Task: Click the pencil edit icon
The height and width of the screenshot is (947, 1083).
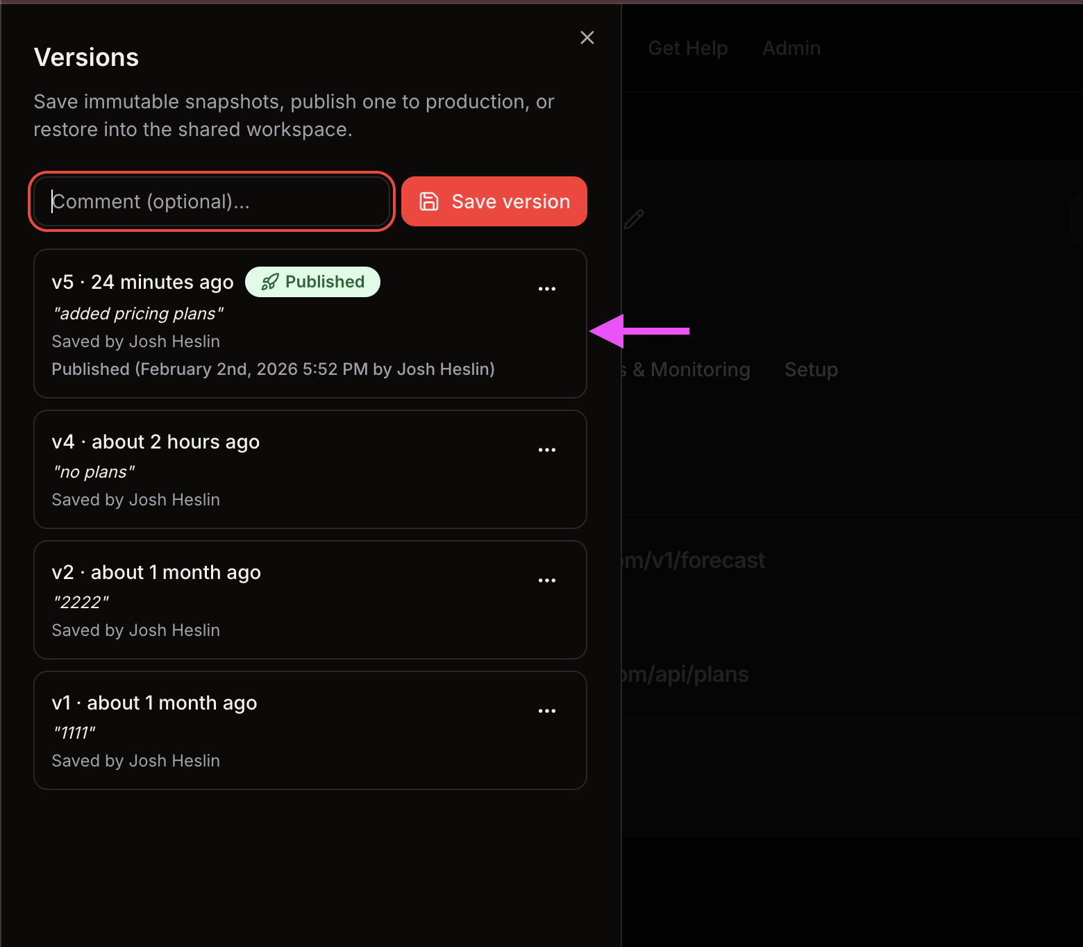Action: pyautogui.click(x=634, y=219)
